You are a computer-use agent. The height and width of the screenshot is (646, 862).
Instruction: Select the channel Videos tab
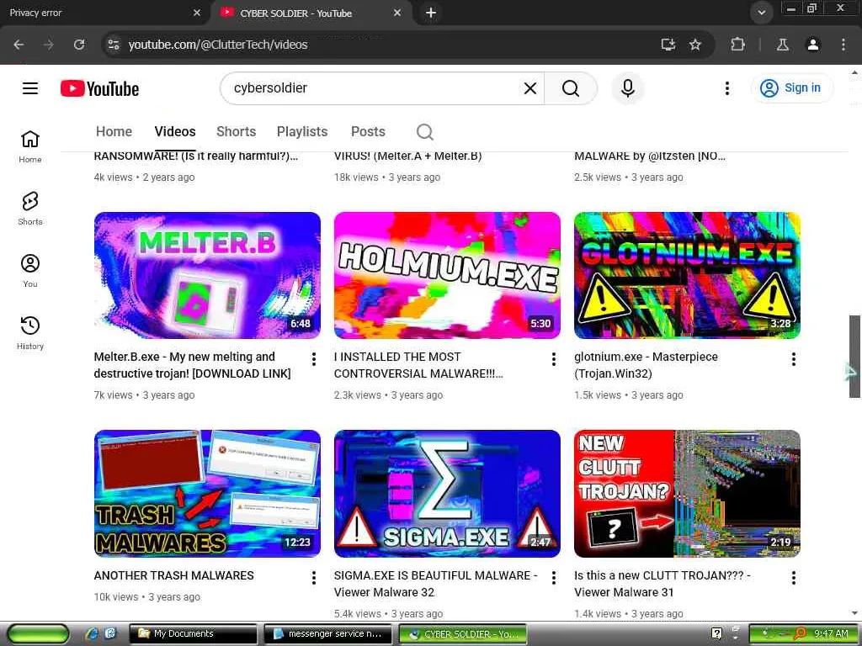pyautogui.click(x=175, y=132)
